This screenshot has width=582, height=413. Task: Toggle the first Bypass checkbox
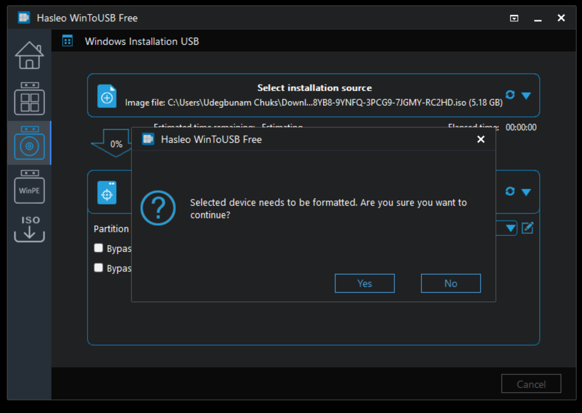coord(98,248)
